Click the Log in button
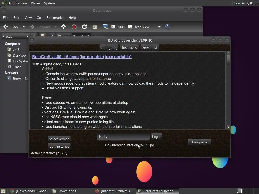Image resolution: width=259 pixels, height=194 pixels. [x=157, y=137]
